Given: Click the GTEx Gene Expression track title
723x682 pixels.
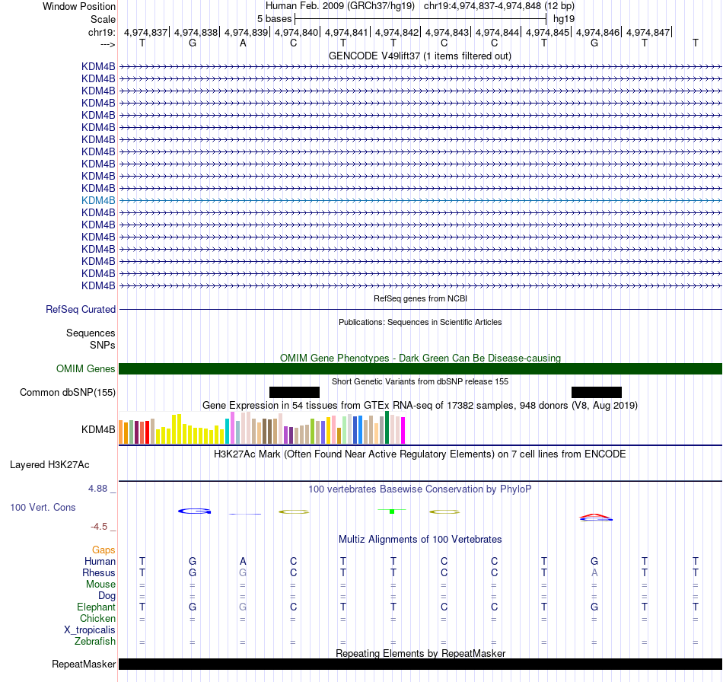Looking at the screenshot, I should 420,406.
